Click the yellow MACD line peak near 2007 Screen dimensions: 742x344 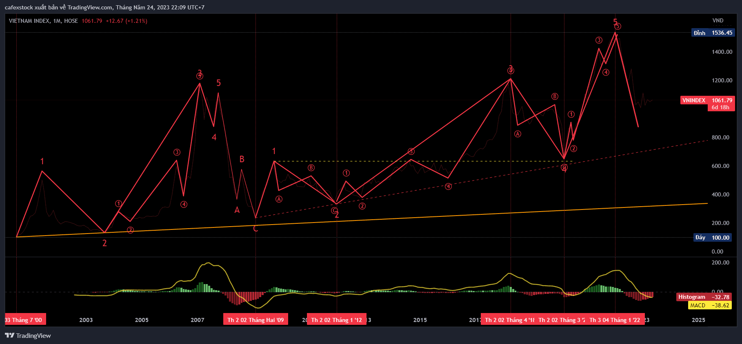209,263
